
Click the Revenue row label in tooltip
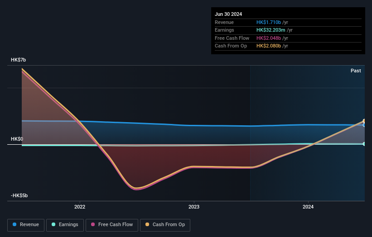coord(224,22)
